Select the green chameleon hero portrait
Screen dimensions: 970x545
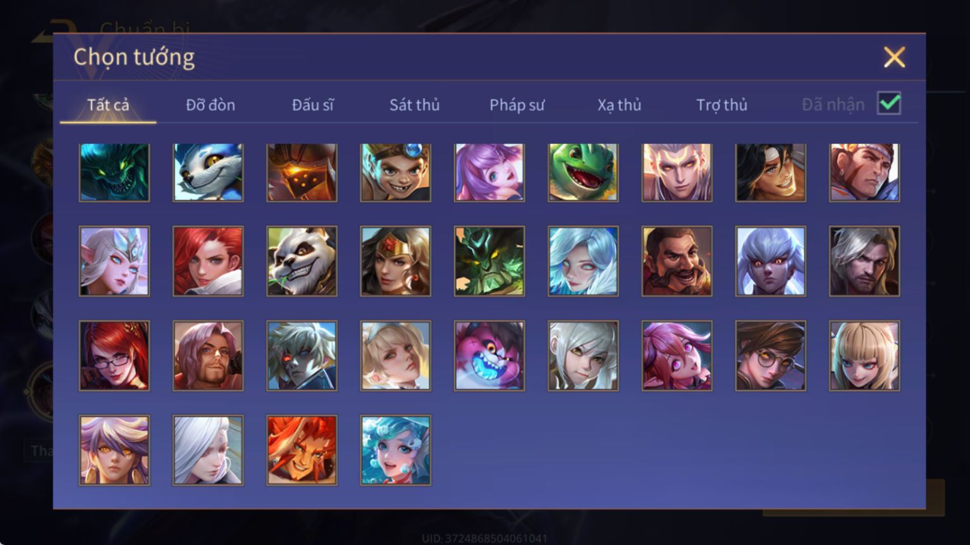click(x=583, y=173)
